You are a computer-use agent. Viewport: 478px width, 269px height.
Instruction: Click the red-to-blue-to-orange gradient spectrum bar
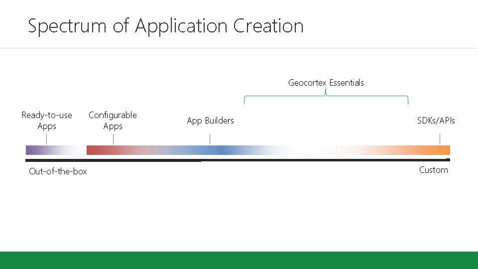[x=268, y=150]
